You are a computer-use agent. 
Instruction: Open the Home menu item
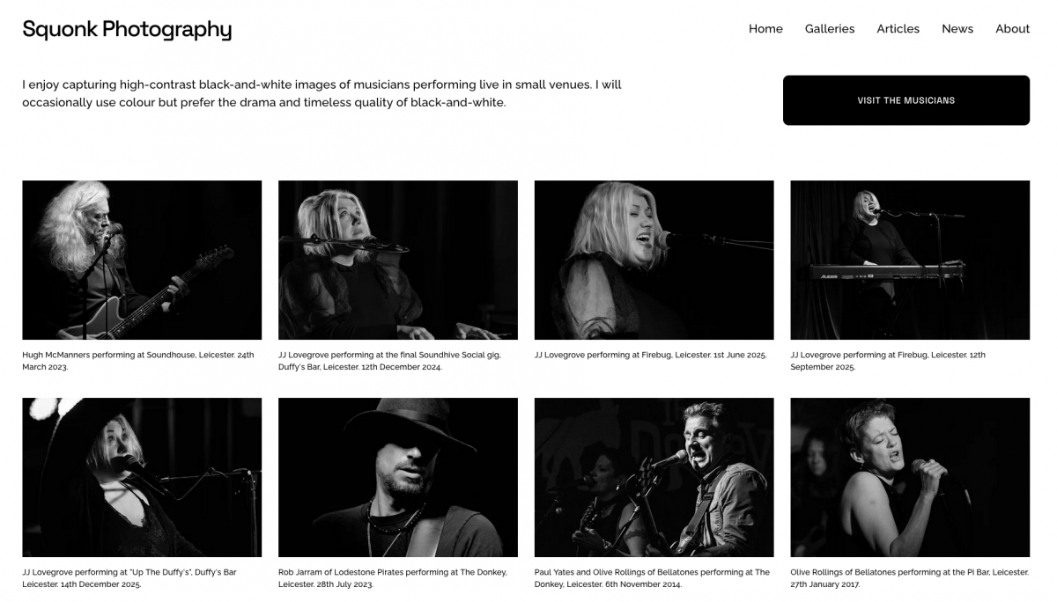(x=765, y=29)
